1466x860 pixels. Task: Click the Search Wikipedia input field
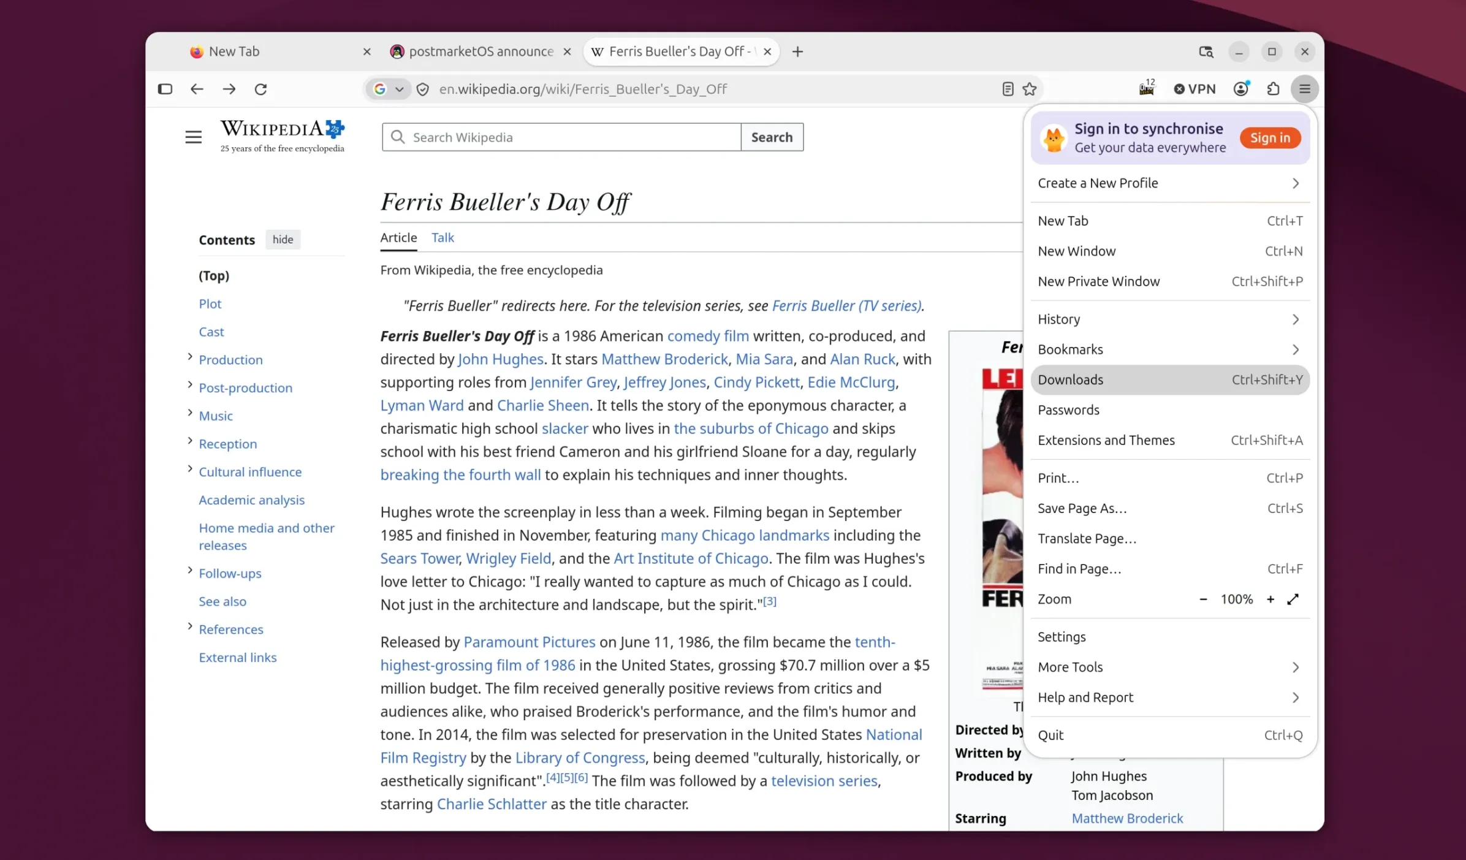[561, 137]
